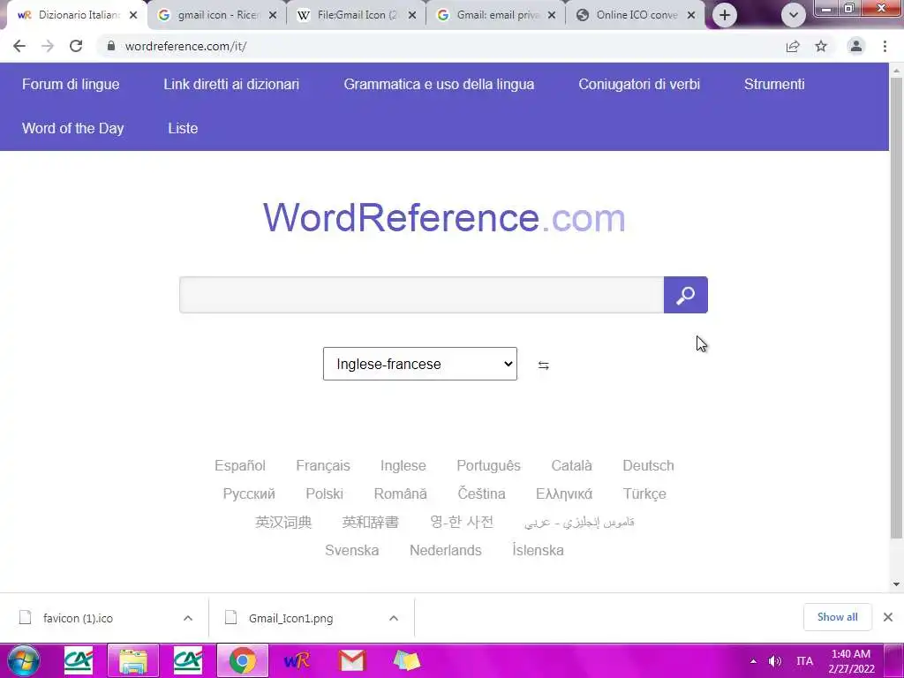The height and width of the screenshot is (678, 904).
Task: Switch site language to Polski
Action: point(324,494)
